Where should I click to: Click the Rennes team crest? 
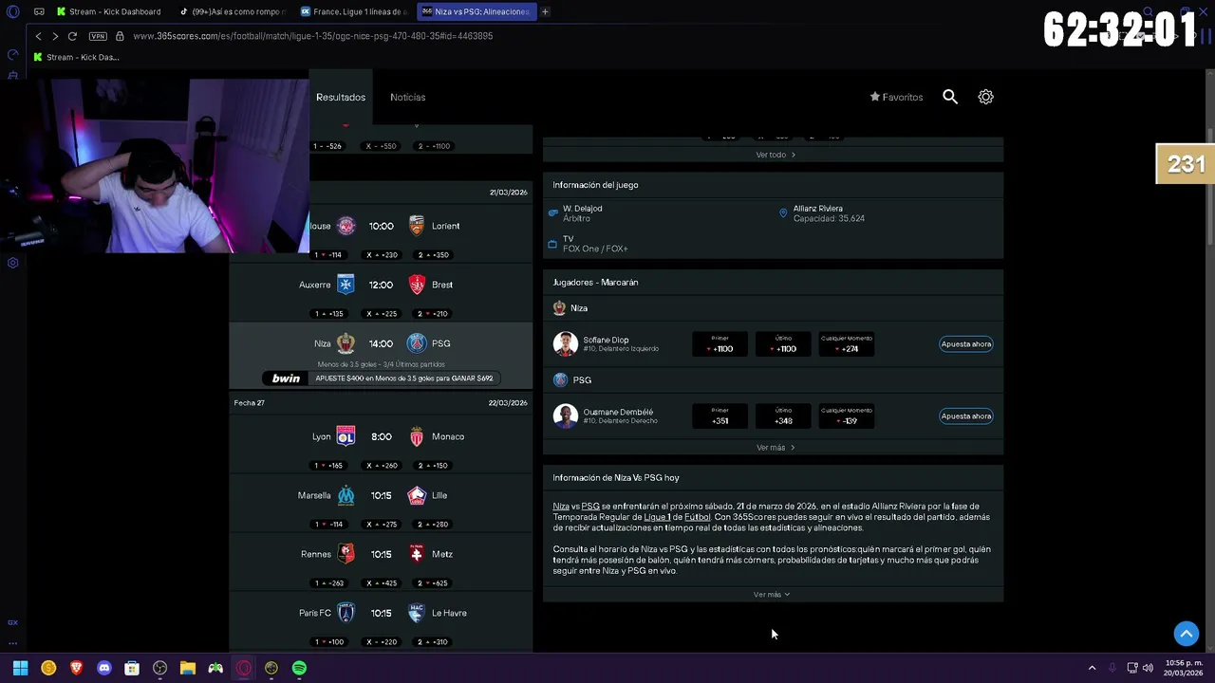[346, 554]
